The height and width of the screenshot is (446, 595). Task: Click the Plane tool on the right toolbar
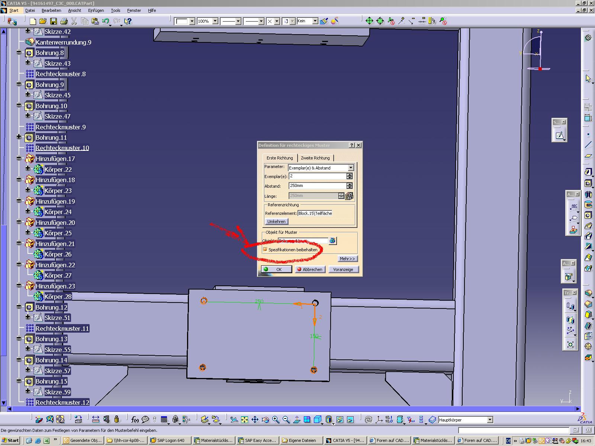pos(588,156)
